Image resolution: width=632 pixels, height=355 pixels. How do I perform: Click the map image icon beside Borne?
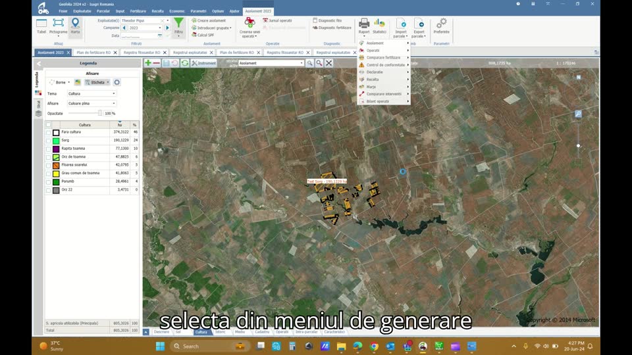78,83
